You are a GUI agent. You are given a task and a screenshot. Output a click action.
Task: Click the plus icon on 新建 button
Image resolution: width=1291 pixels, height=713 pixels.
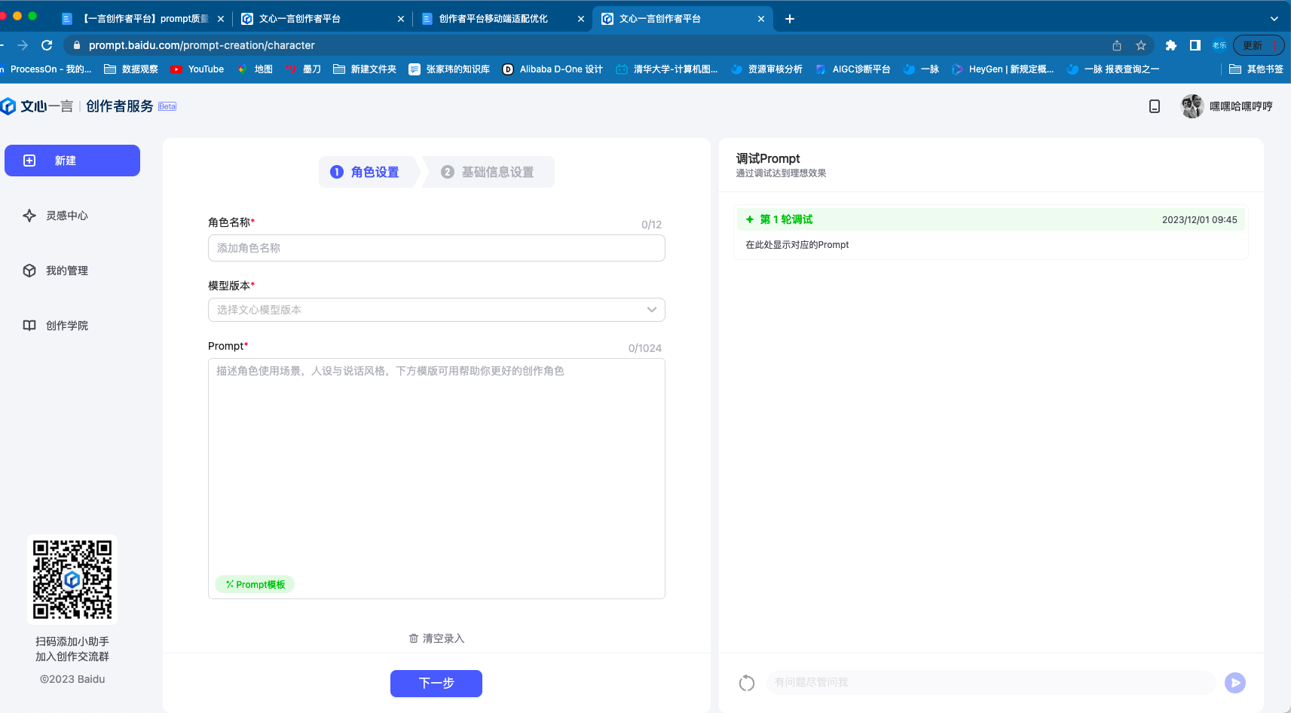click(29, 161)
